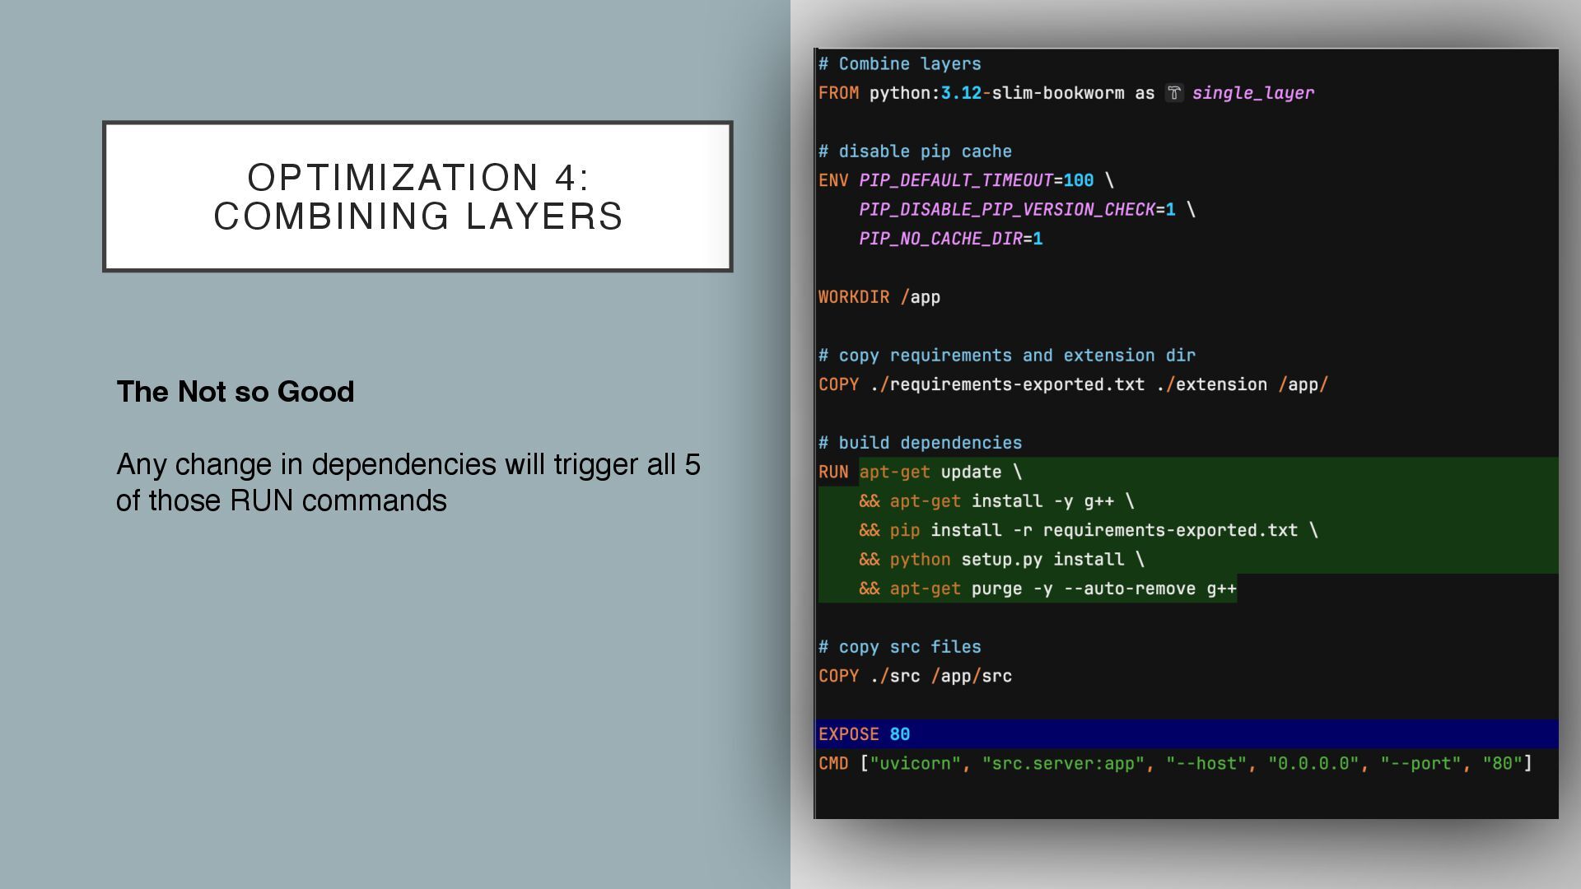Screen dimensions: 1581x889
Task: Click the highlighted 'EXPOSE 80' line
Action: point(1187,734)
